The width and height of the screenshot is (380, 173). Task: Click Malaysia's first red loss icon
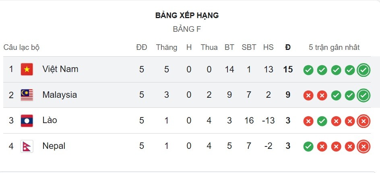pos(308,96)
